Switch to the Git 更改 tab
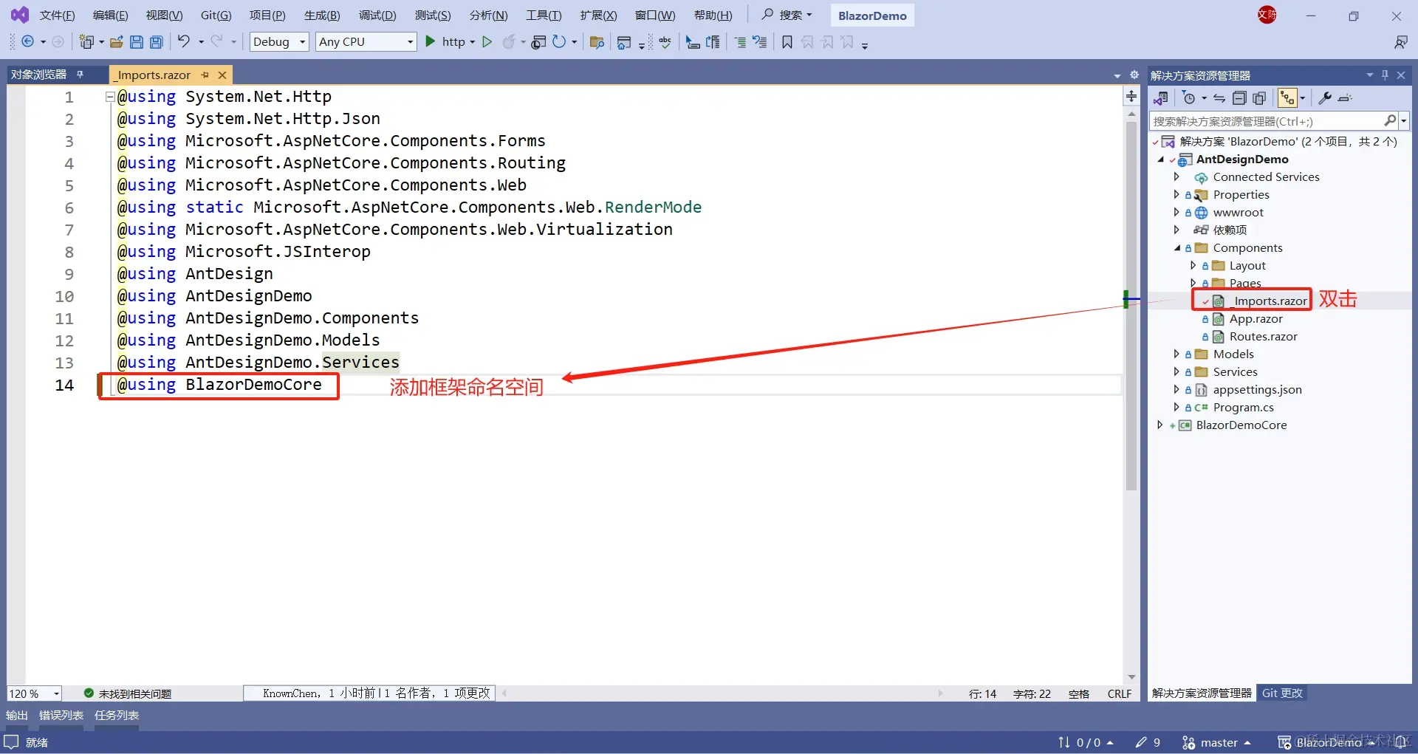Image resolution: width=1418 pixels, height=754 pixels. click(x=1282, y=693)
